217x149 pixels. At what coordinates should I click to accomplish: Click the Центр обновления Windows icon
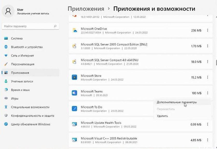click(x=6, y=124)
